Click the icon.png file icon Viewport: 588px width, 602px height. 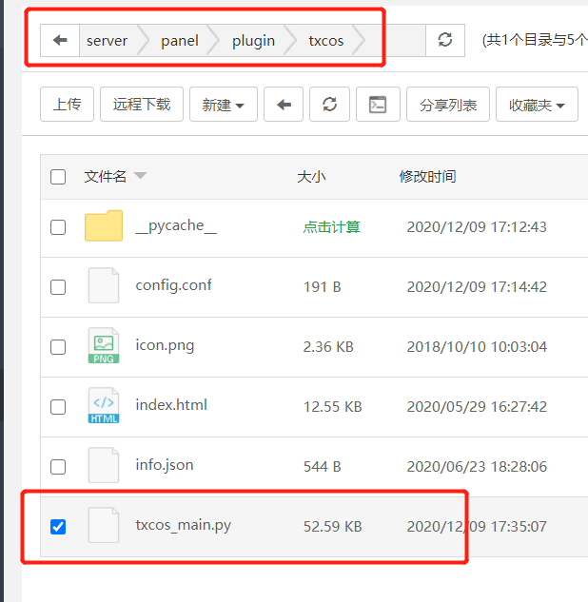point(104,346)
